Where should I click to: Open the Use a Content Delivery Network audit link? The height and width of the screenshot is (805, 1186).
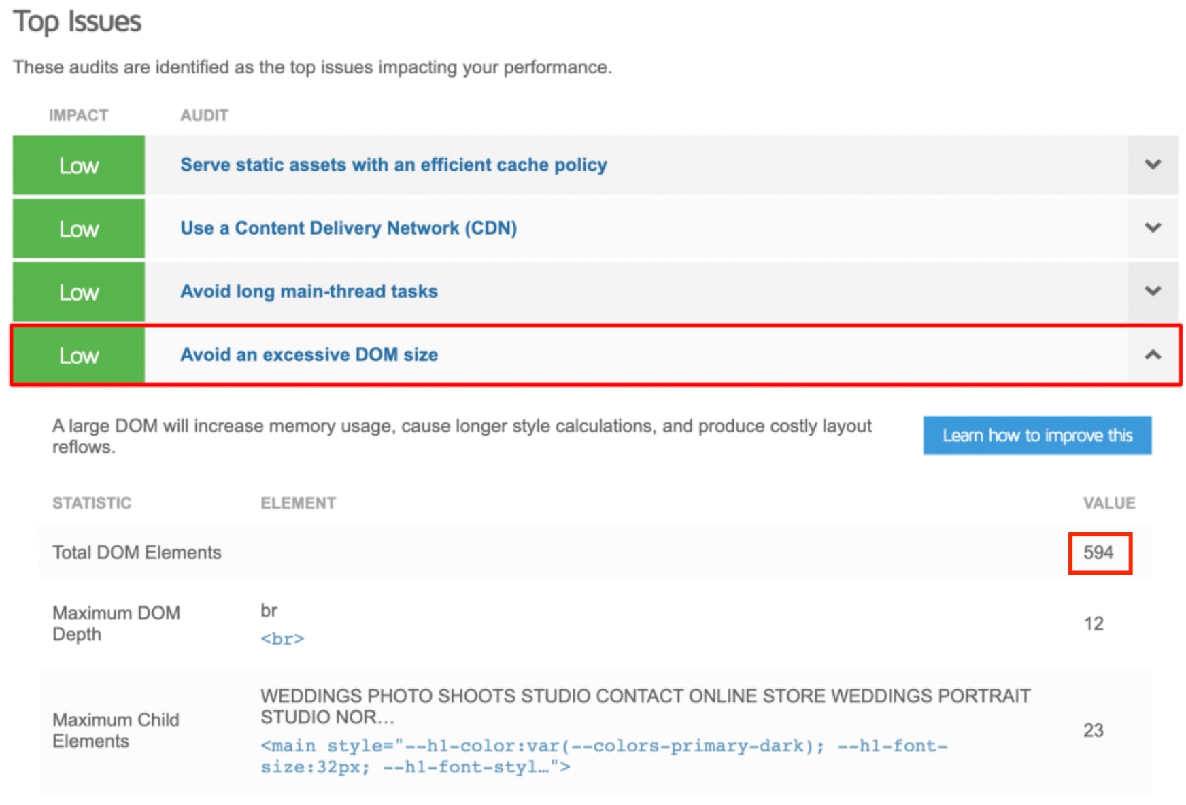tap(348, 228)
